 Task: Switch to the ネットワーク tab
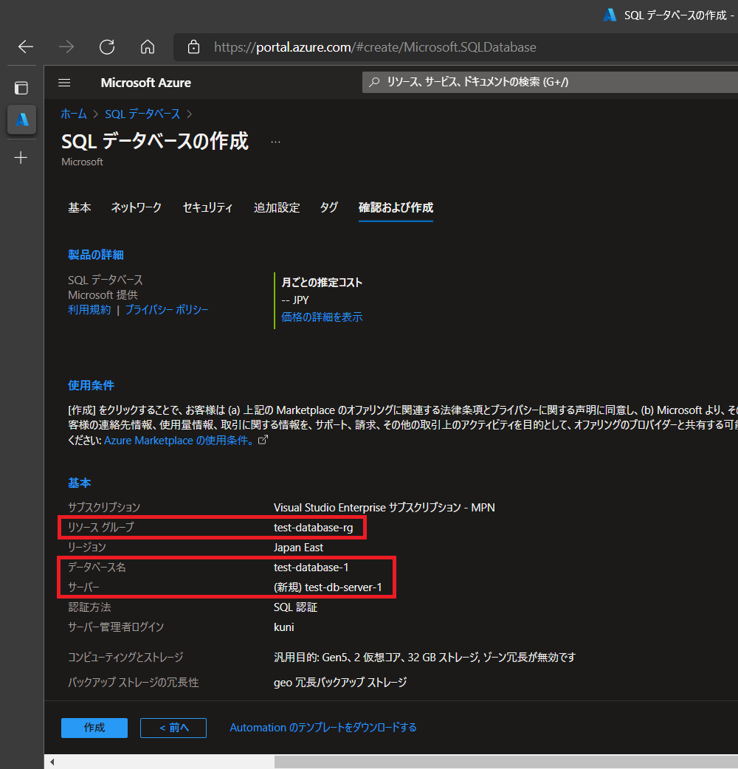pyautogui.click(x=137, y=207)
